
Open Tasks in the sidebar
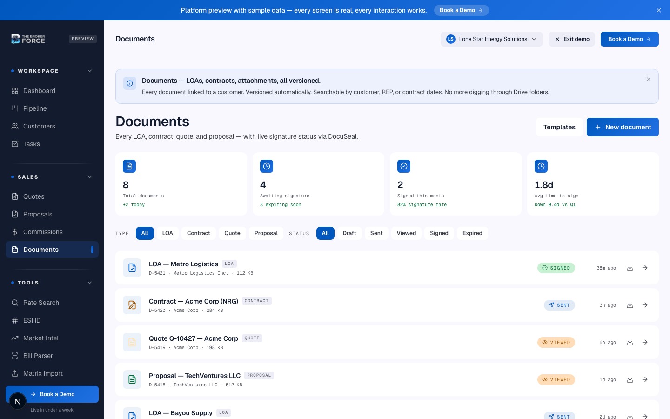point(52,144)
